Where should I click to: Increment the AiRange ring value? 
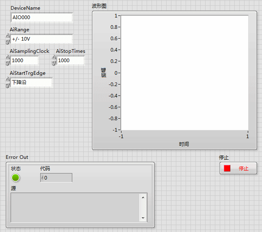[7, 37]
